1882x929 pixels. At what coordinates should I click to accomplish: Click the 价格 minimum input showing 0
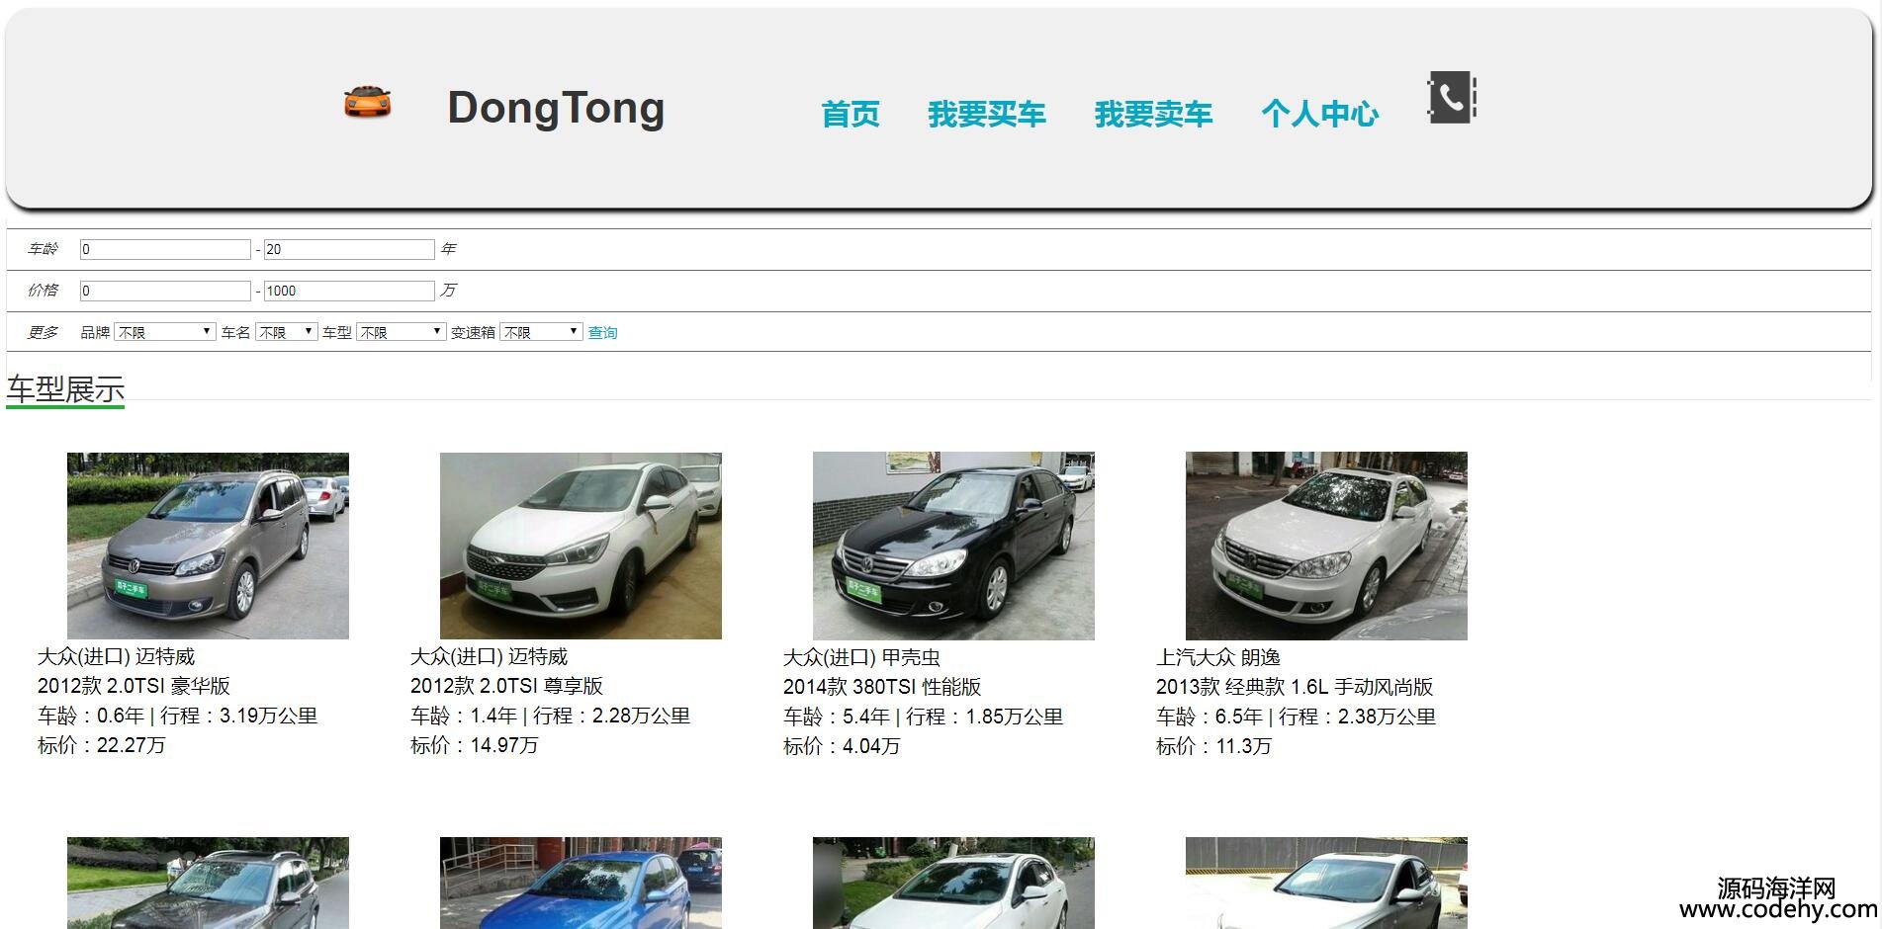(165, 291)
